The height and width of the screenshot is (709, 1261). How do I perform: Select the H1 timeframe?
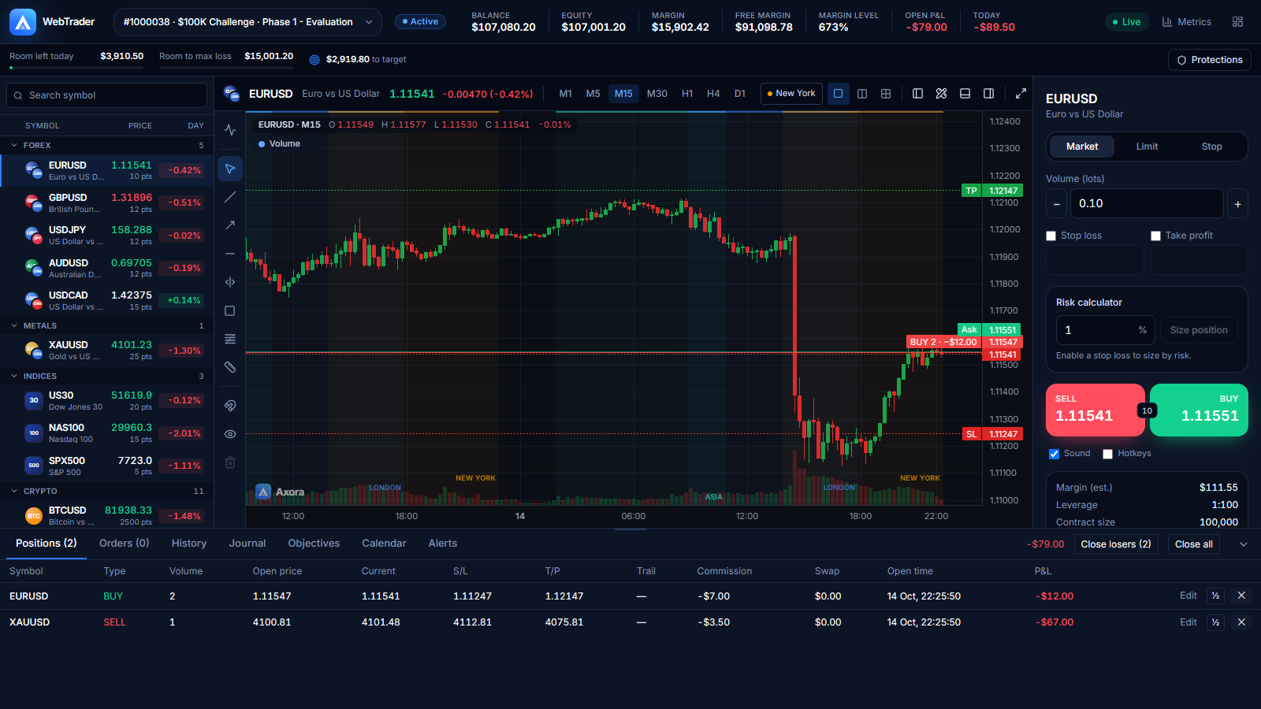point(687,94)
